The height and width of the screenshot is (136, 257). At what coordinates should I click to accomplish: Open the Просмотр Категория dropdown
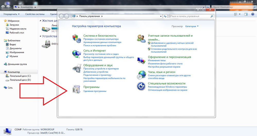tap(192, 26)
